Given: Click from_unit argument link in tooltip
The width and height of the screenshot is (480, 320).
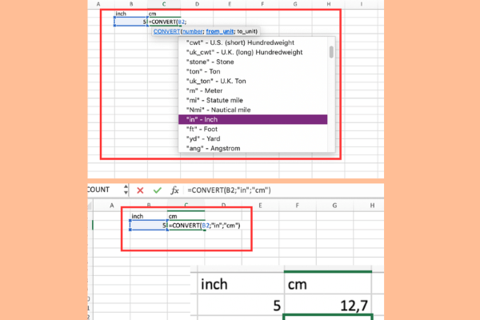Looking at the screenshot, I should 220,31.
